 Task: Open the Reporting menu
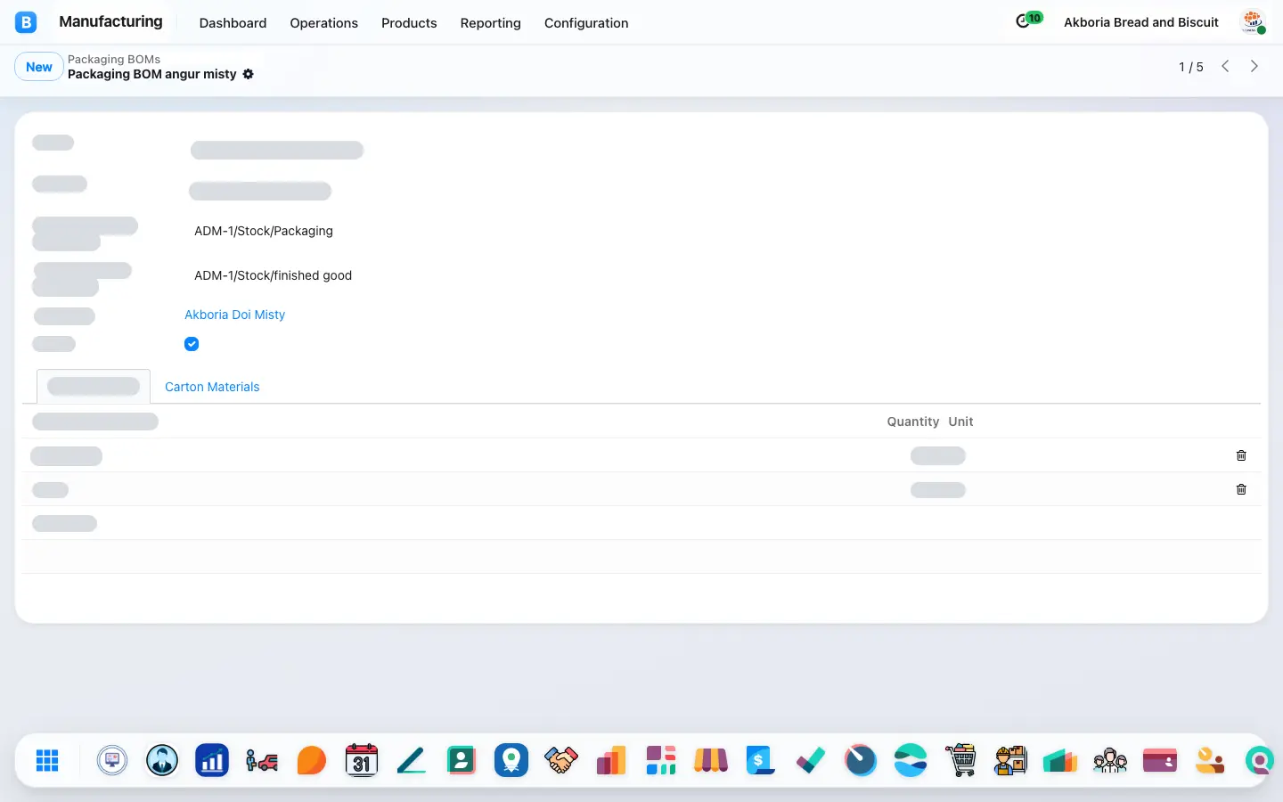(x=490, y=23)
